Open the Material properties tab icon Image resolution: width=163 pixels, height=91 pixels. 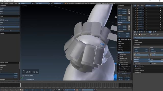coord(152,32)
